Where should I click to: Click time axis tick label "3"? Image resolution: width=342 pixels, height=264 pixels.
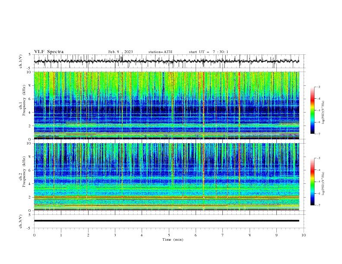pyautogui.click(x=115, y=235)
